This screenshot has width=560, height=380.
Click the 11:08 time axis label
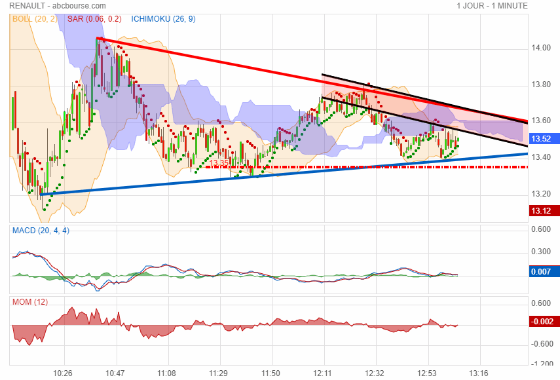pyautogui.click(x=166, y=373)
